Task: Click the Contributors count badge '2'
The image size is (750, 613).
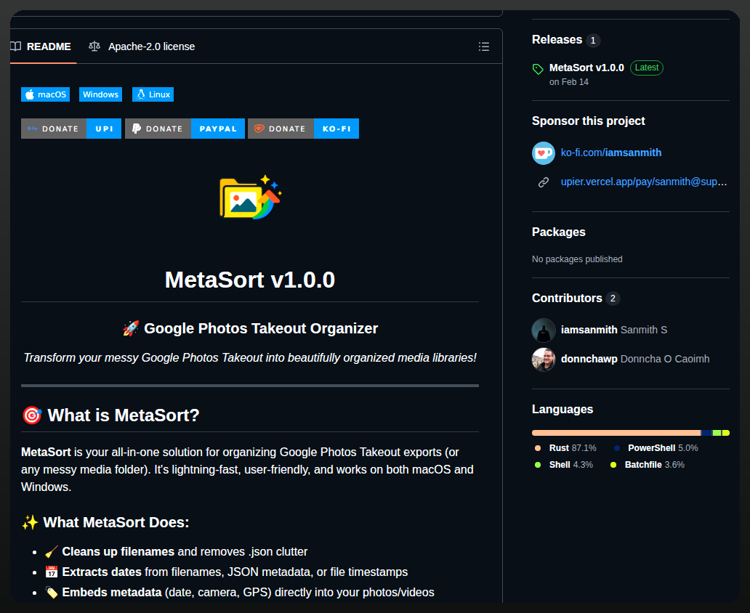Action: (x=613, y=299)
